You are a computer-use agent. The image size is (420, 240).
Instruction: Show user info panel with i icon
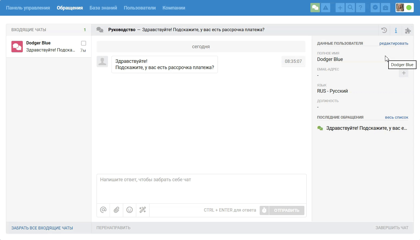[396, 30]
